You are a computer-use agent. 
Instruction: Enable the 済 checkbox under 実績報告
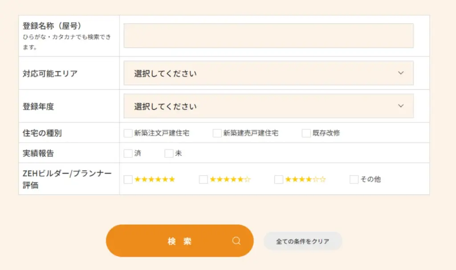[128, 153]
